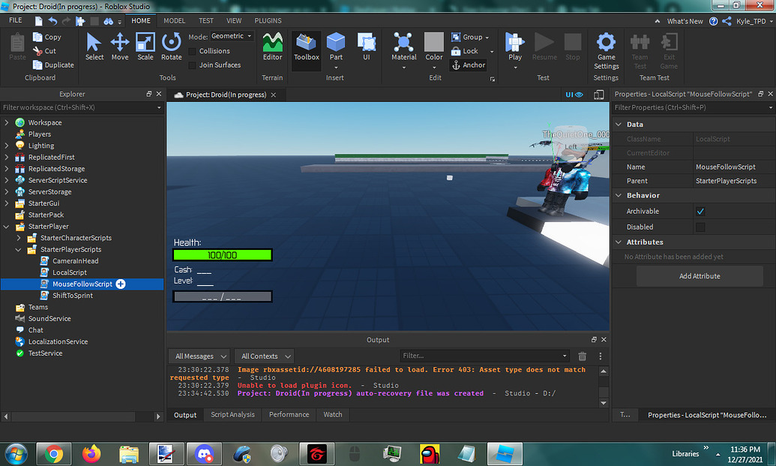The image size is (776, 466).
Task: Switch to the TEST ribbon tab
Action: (x=206, y=21)
